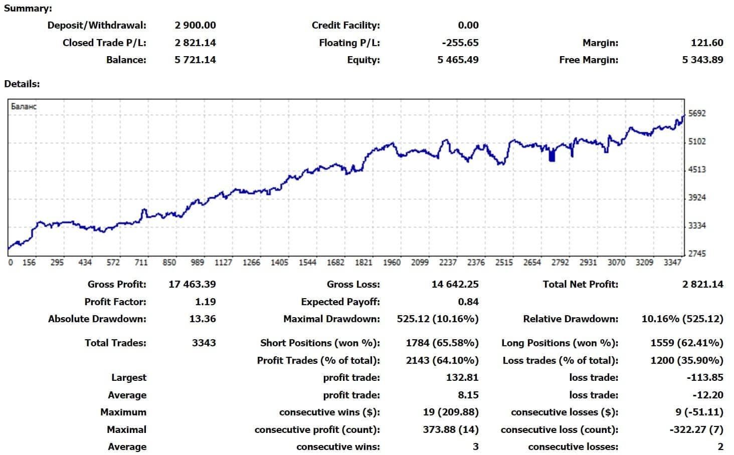734x455 pixels.
Task: Select the Expected Payoff value 0.84
Action: point(468,302)
